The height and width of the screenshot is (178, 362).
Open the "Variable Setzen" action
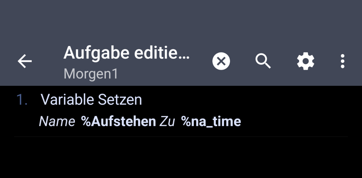pos(91,100)
